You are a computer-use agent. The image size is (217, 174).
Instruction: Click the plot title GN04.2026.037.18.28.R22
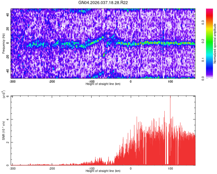click(103, 3)
